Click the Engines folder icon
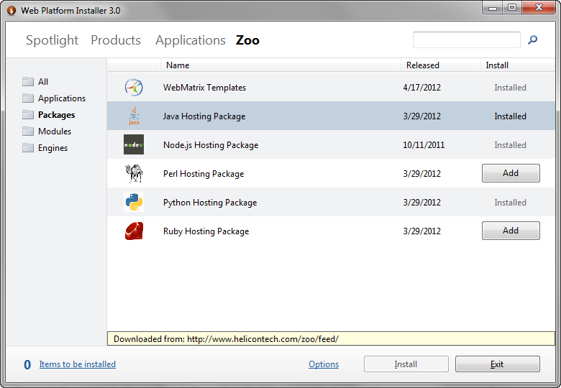 28,147
